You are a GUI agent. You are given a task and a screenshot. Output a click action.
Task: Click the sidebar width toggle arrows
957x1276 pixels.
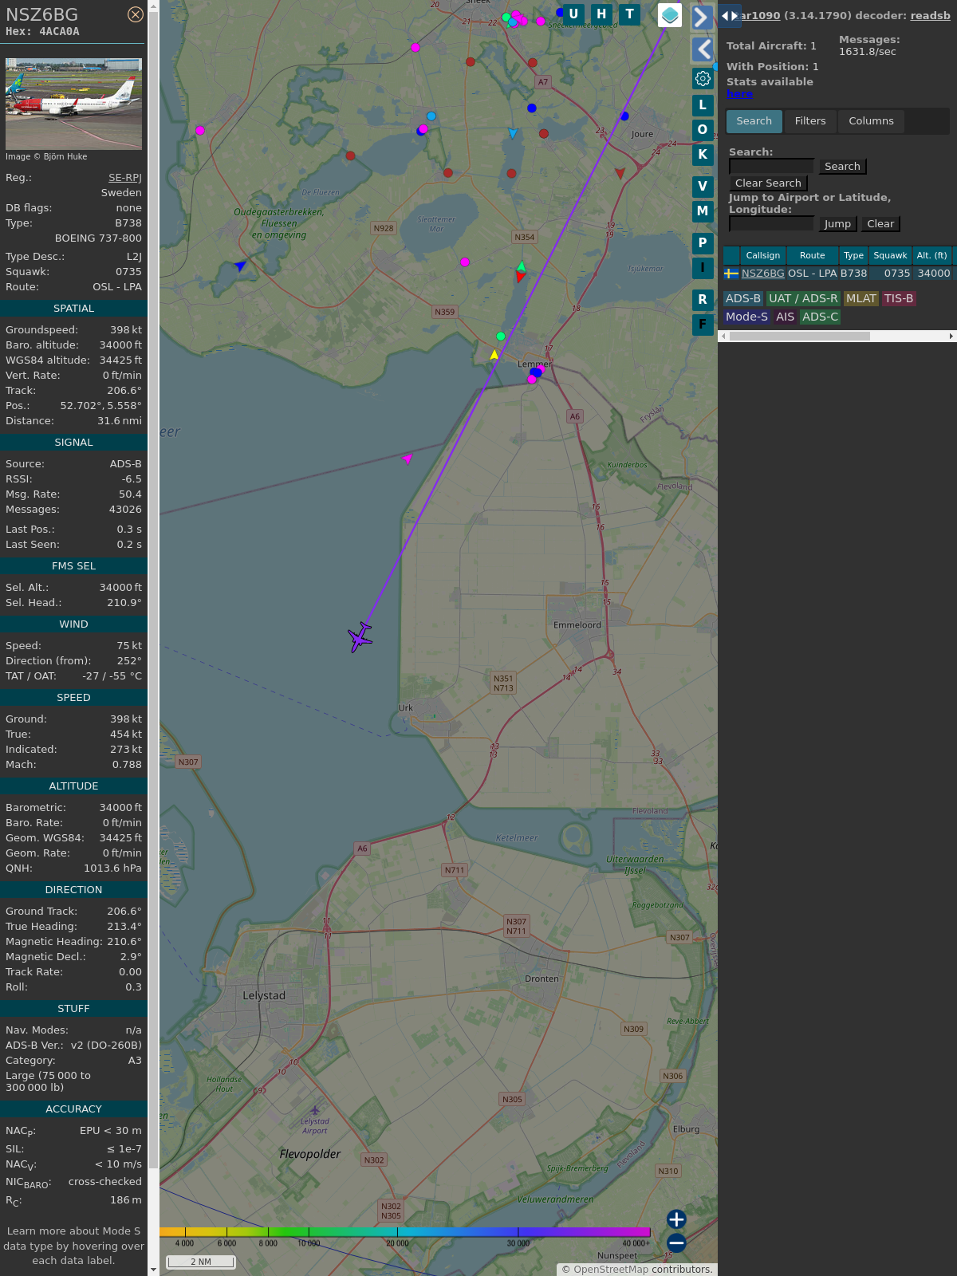click(x=729, y=15)
